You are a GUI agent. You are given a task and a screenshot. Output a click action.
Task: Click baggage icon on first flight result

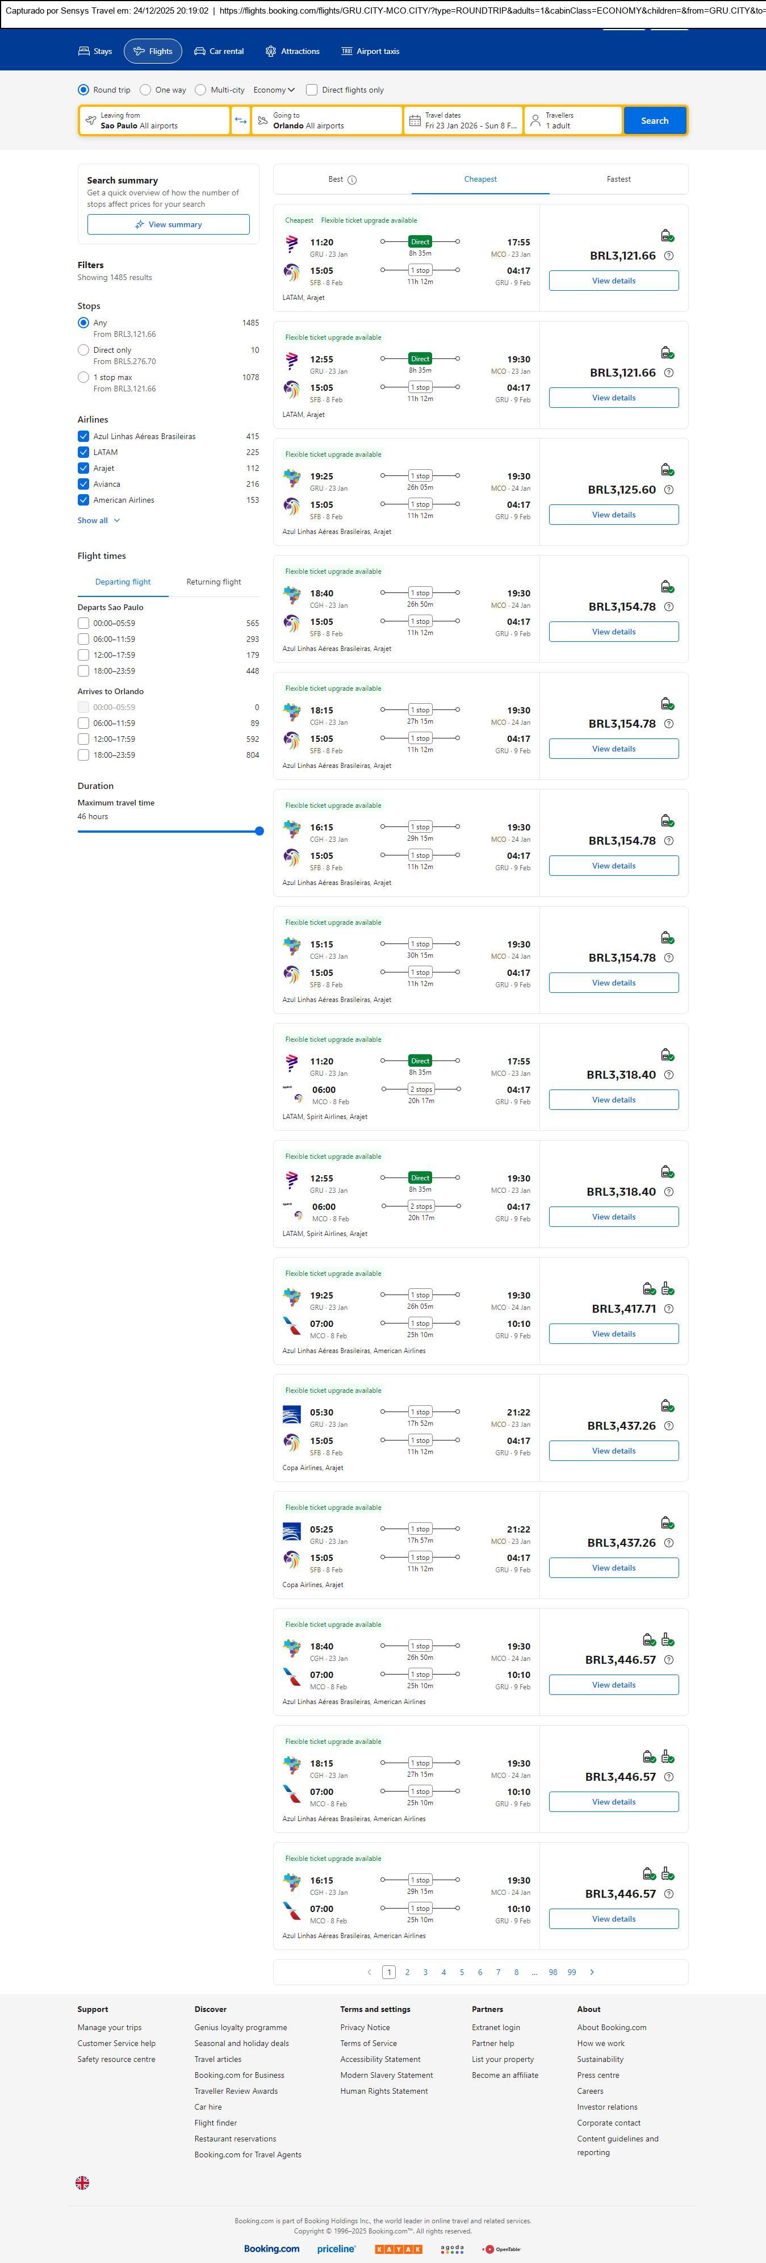pyautogui.click(x=667, y=235)
